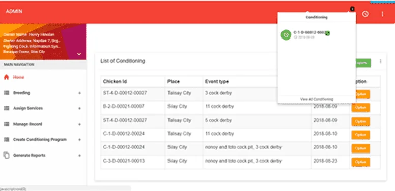Click the List of Conditioning heading
This screenshot has height=191, width=395.
tap(123, 61)
